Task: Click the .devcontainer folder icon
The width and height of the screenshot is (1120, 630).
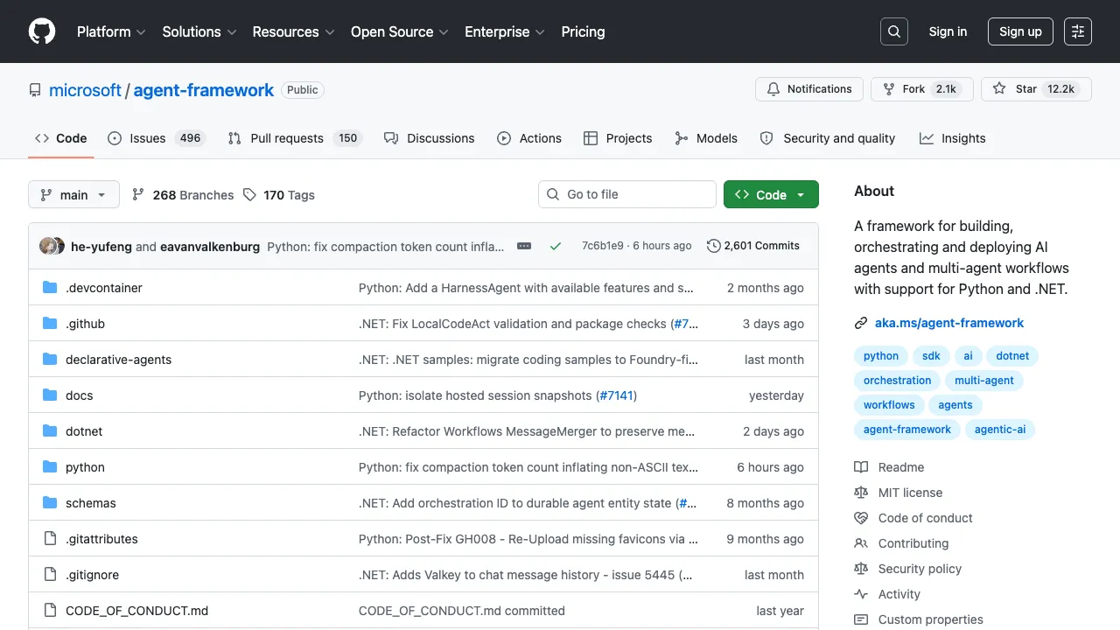Action: click(50, 288)
